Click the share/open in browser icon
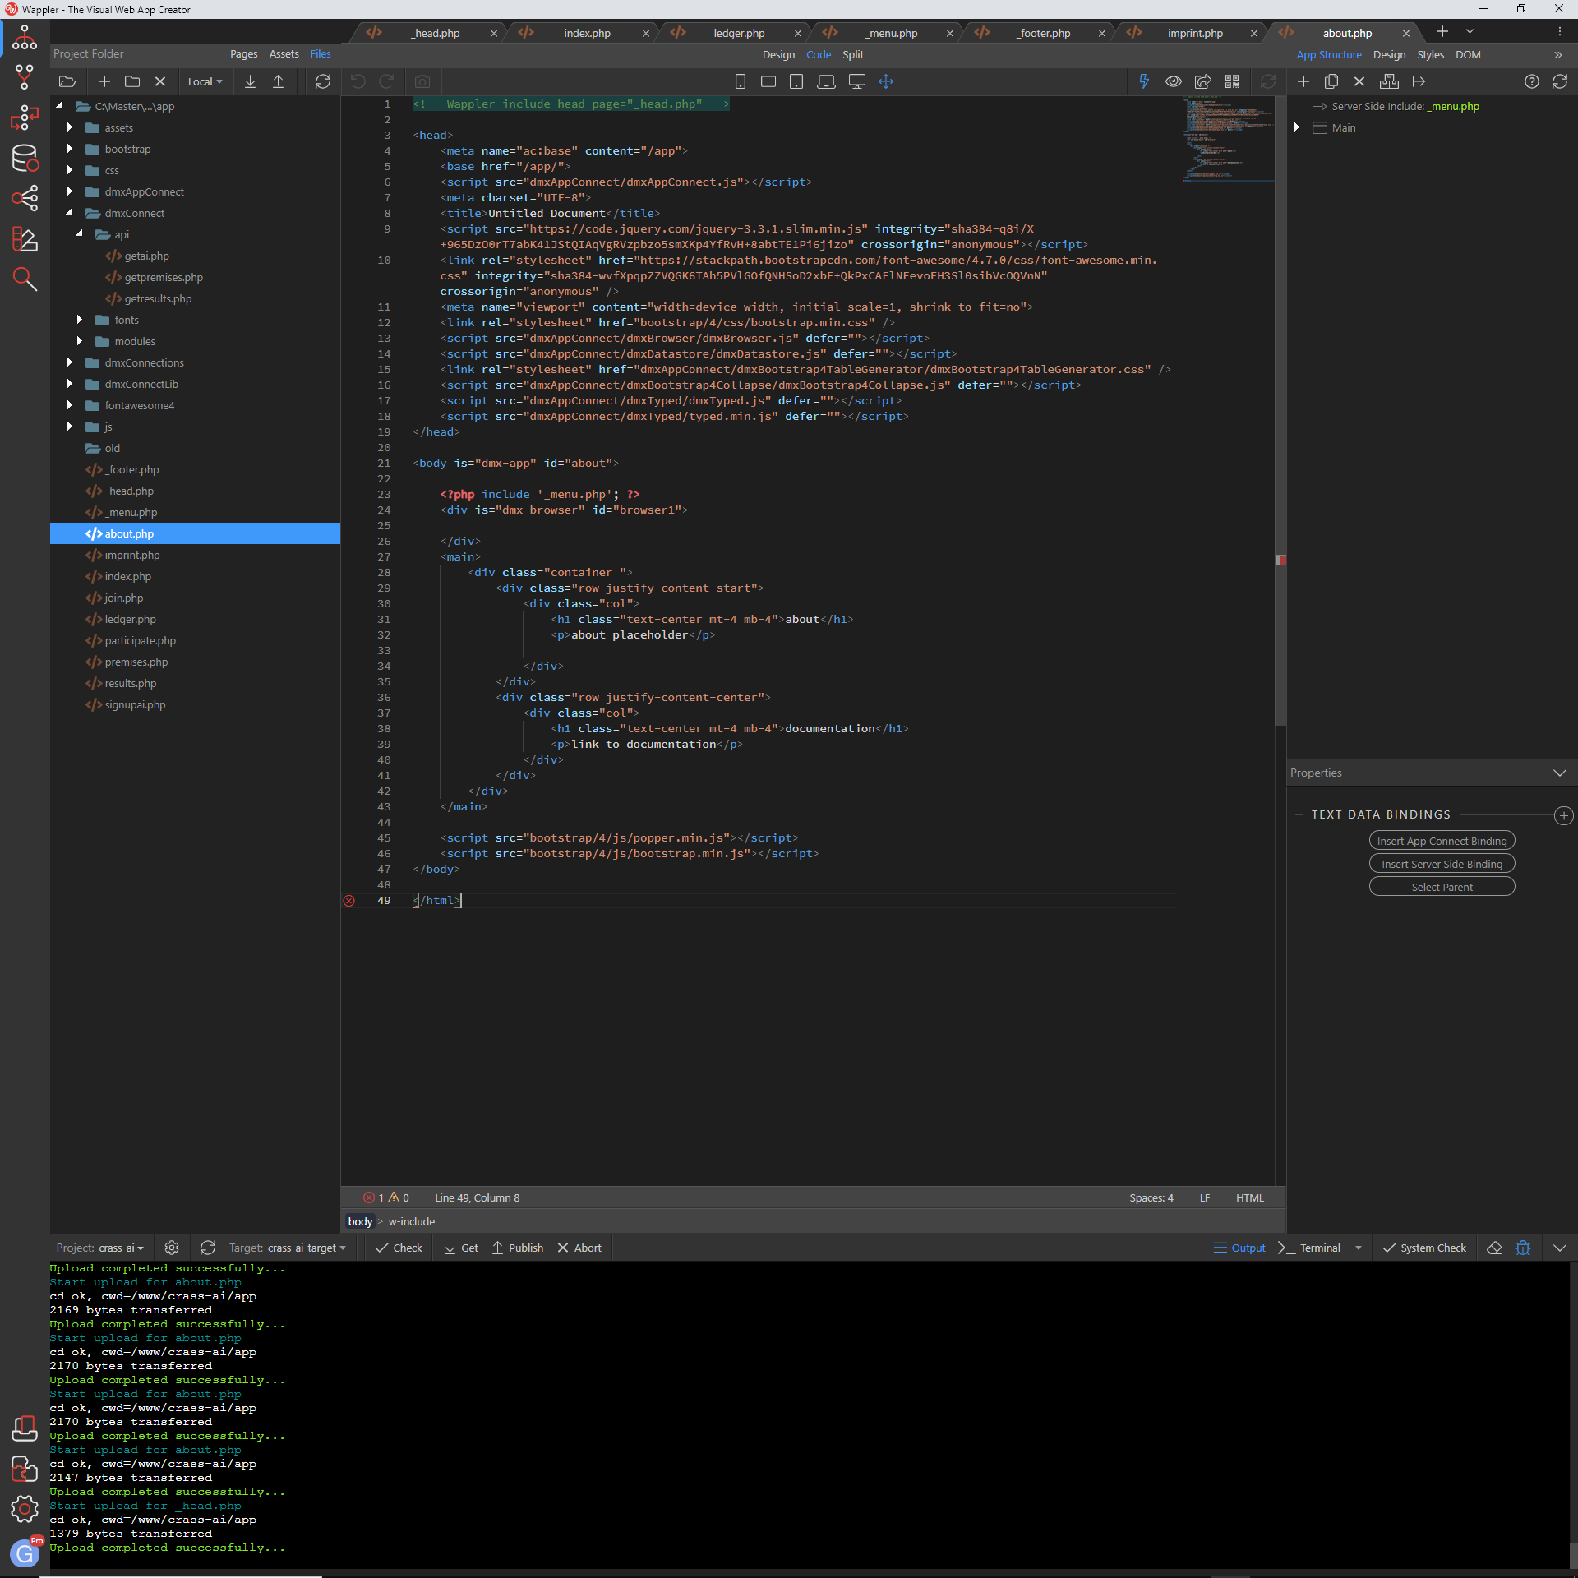This screenshot has width=1578, height=1578. 1202,81
